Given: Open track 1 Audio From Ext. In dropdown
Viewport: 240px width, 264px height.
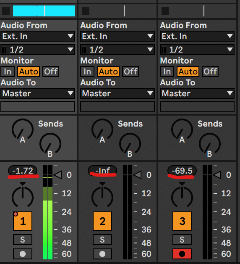Looking at the screenshot, I should pos(38,36).
